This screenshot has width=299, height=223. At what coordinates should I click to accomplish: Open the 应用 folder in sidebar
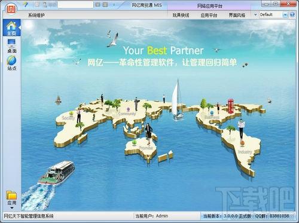[x=11, y=198]
